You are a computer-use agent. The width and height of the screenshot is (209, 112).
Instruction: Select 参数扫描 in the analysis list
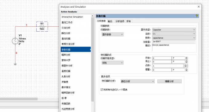point(76,49)
